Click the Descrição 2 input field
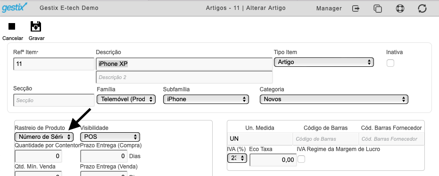Image resolution: width=439 pixels, height=176 pixels. point(184,77)
